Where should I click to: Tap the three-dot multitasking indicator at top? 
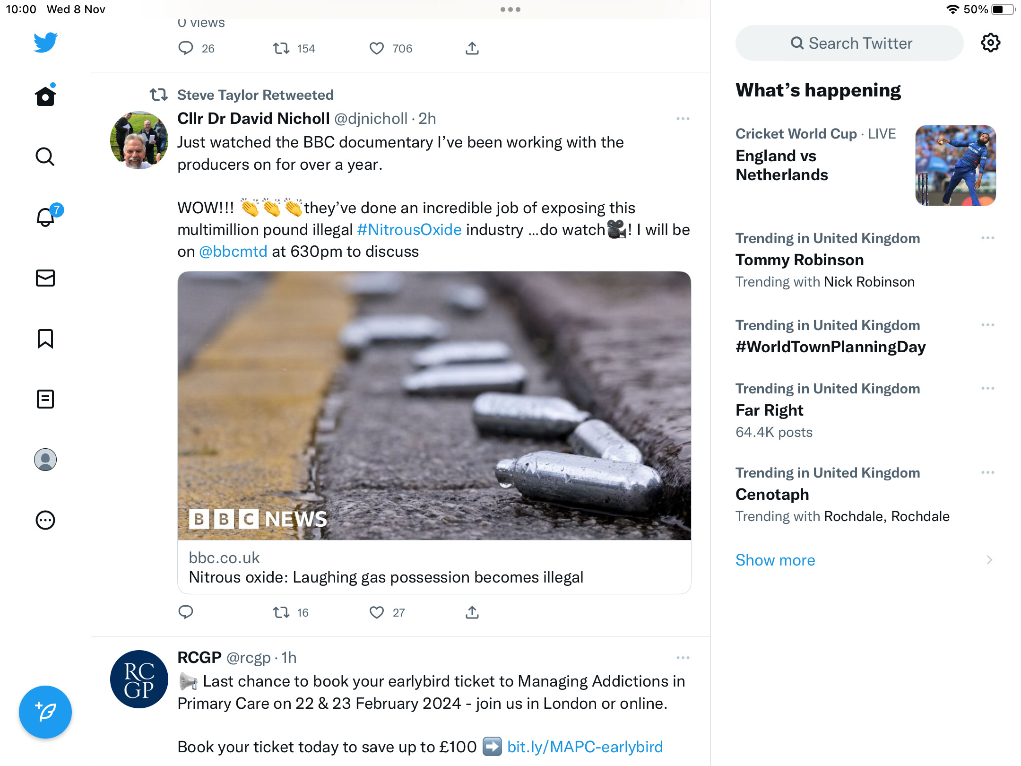pos(510,9)
